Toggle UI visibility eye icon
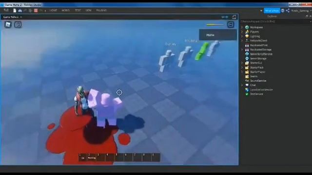The width and height of the screenshot is (312, 175). click(x=227, y=17)
